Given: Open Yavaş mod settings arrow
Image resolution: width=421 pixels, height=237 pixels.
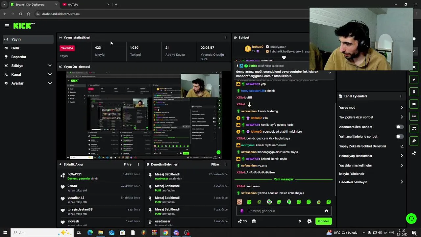Looking at the screenshot, I should tap(402, 107).
